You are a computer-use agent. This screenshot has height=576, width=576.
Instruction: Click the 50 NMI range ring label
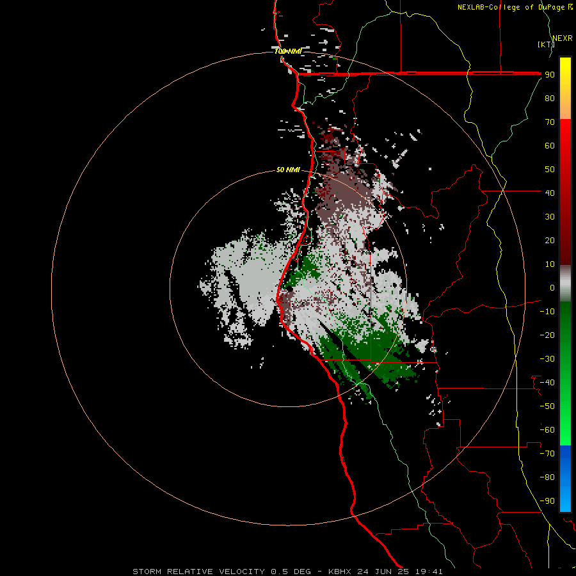pyautogui.click(x=288, y=170)
